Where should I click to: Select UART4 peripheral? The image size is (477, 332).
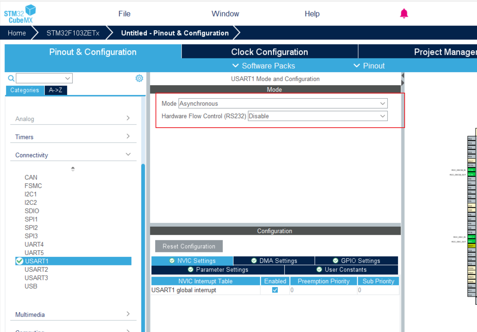point(34,244)
